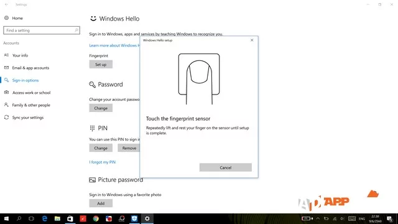
Task: Open Email & app accounts
Action: click(x=30, y=68)
